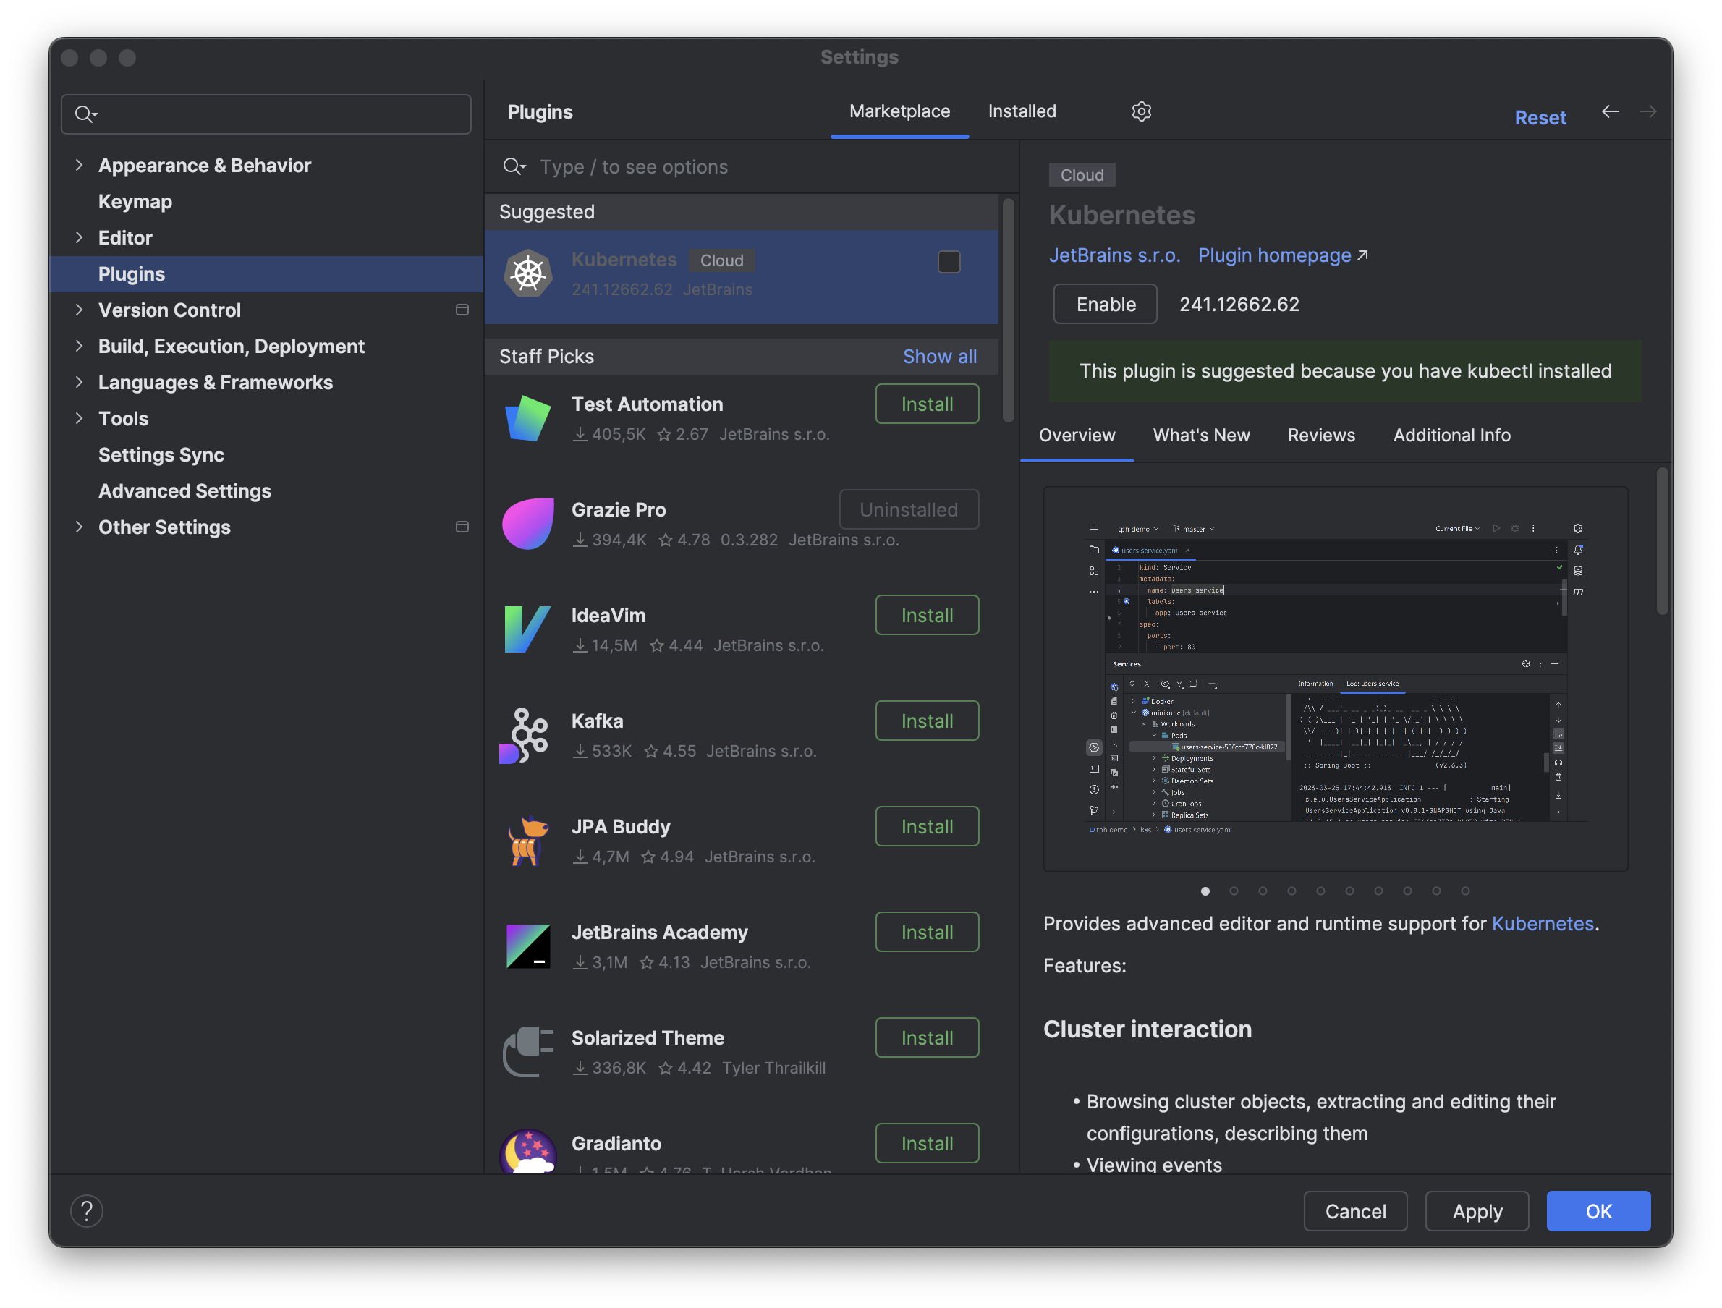This screenshot has width=1722, height=1308.
Task: Click the IdeaVim plugin icon
Action: pyautogui.click(x=527, y=629)
